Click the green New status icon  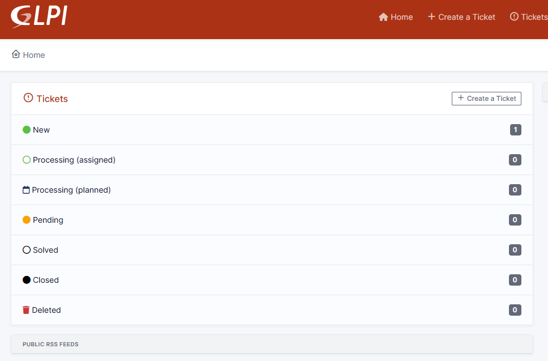(27, 130)
